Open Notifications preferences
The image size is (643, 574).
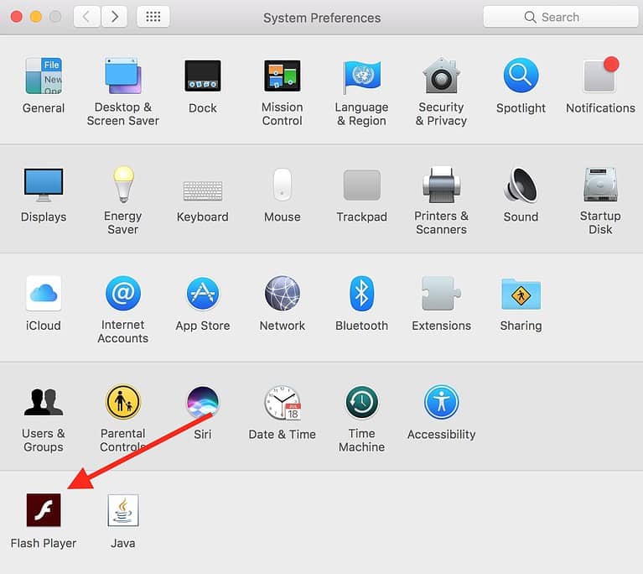[600, 76]
